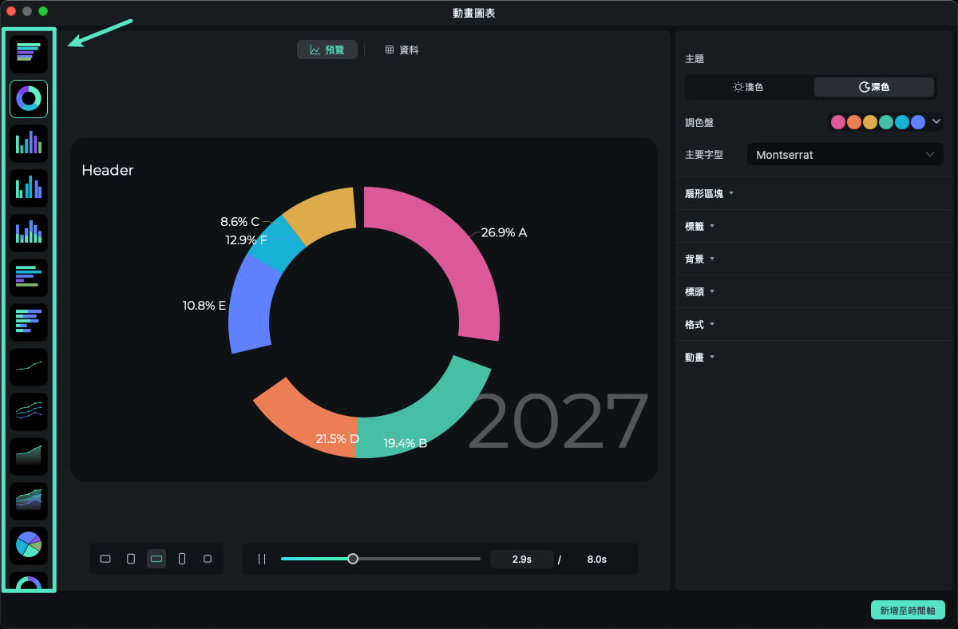
Task: Select the donut chart type thumbnail
Action: (x=29, y=99)
